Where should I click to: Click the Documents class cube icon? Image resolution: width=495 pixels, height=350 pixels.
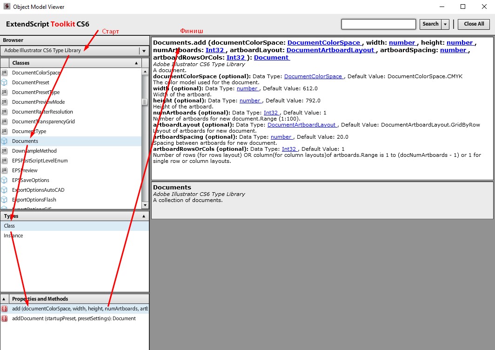[4, 141]
